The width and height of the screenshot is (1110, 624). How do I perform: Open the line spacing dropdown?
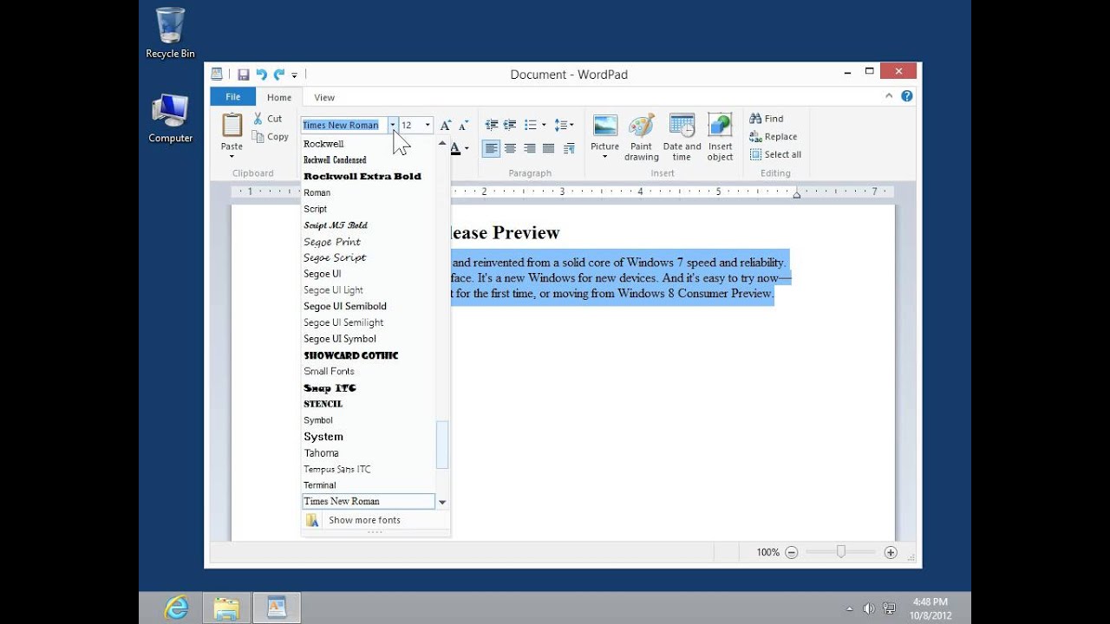(x=564, y=125)
